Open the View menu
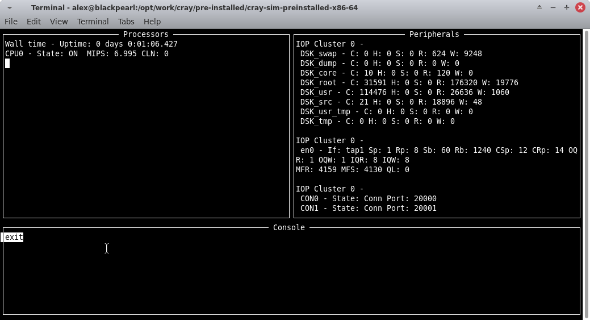This screenshot has width=590, height=320. click(x=58, y=22)
